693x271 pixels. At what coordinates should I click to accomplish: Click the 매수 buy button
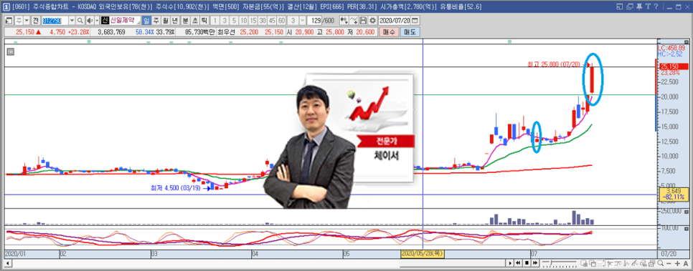click(x=390, y=31)
